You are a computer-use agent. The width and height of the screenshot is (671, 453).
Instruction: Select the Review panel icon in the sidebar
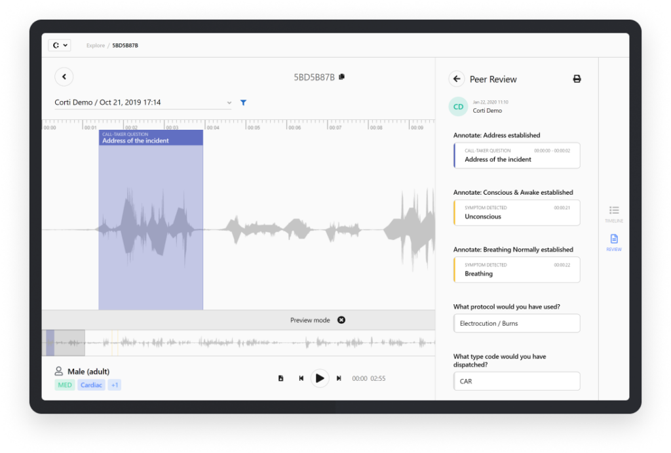click(614, 241)
